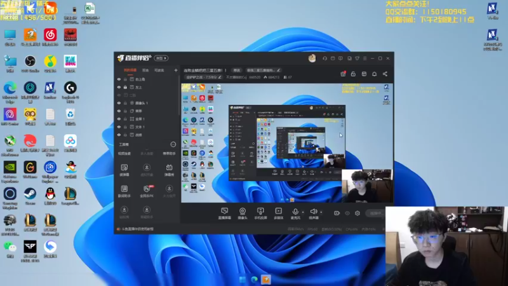Mute the 麦克风 microphone icon
Viewport: 508px width, 286px height.
(x=295, y=212)
